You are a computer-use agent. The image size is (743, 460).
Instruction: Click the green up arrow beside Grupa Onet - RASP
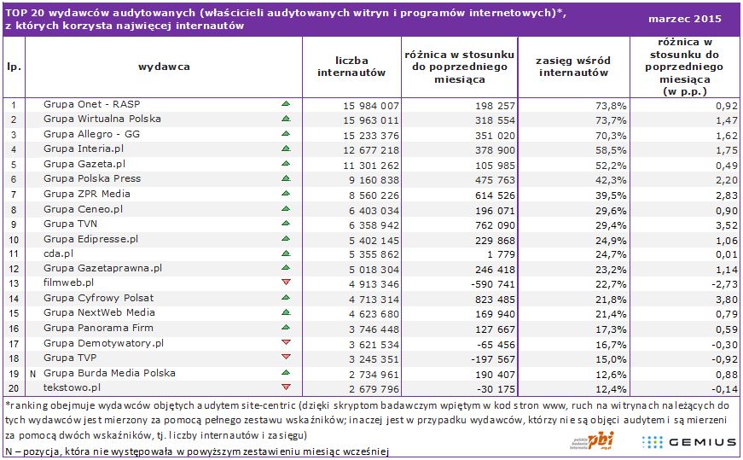click(286, 104)
